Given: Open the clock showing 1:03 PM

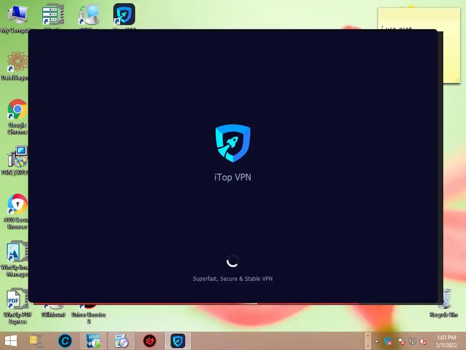Looking at the screenshot, I should (x=446, y=341).
